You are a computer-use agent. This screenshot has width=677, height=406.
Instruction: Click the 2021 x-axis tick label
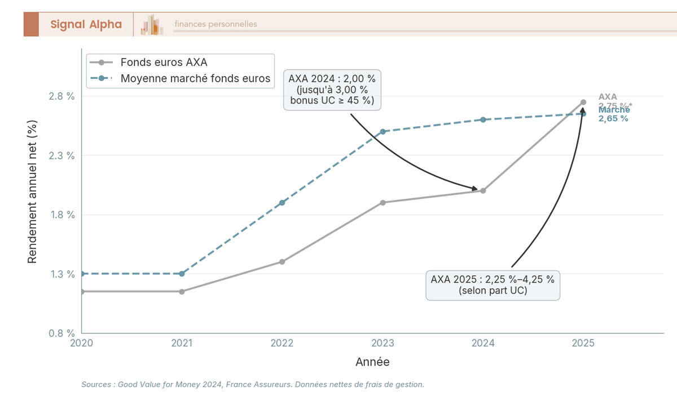point(182,343)
